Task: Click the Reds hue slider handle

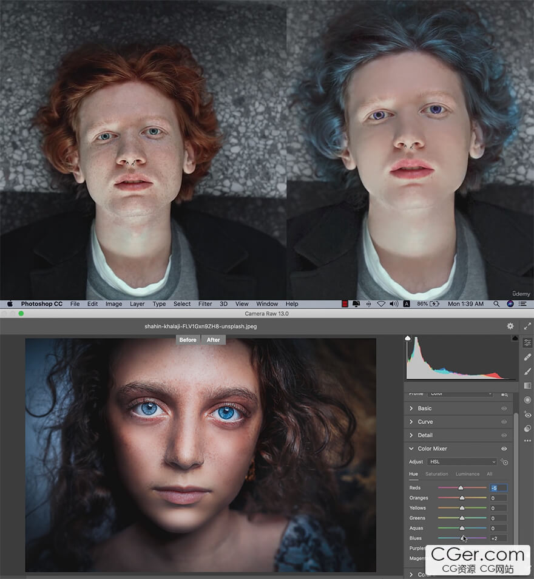Action: (461, 488)
